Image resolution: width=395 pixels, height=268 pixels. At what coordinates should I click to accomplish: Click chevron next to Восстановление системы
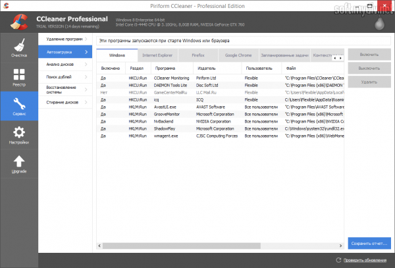tap(86, 90)
